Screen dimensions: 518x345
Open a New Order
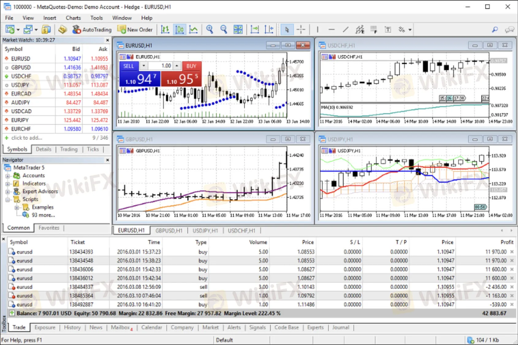(x=135, y=29)
